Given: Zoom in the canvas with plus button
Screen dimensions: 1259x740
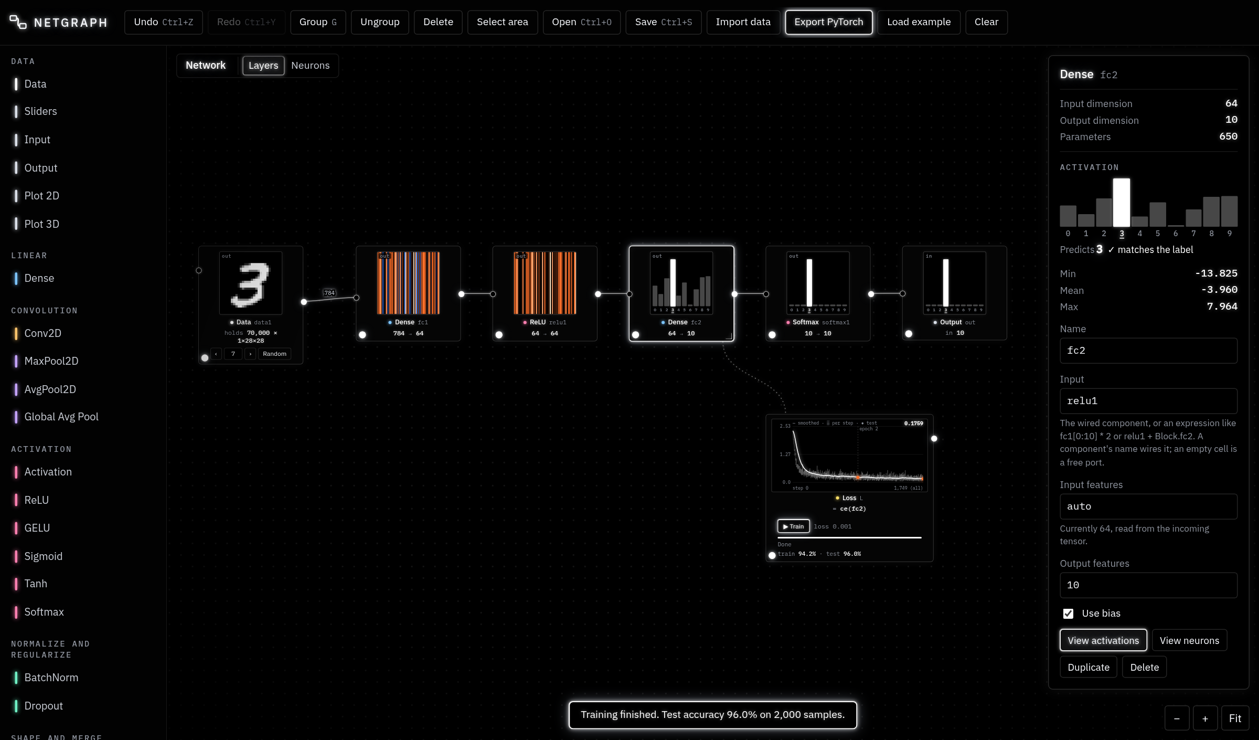Looking at the screenshot, I should tap(1205, 718).
